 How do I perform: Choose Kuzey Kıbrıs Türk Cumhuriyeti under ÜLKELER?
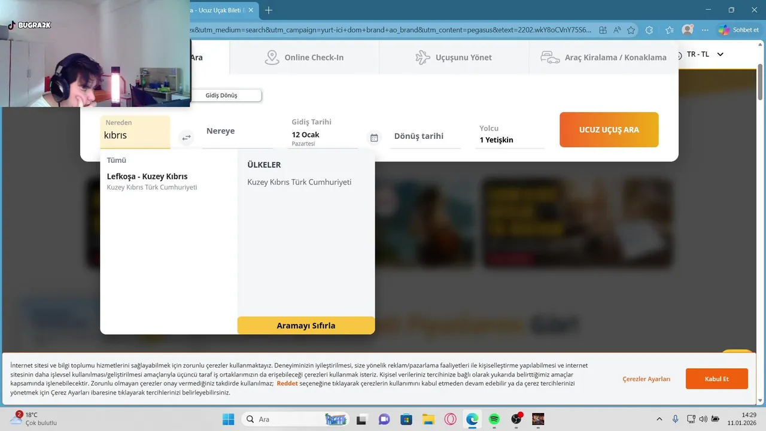(299, 182)
